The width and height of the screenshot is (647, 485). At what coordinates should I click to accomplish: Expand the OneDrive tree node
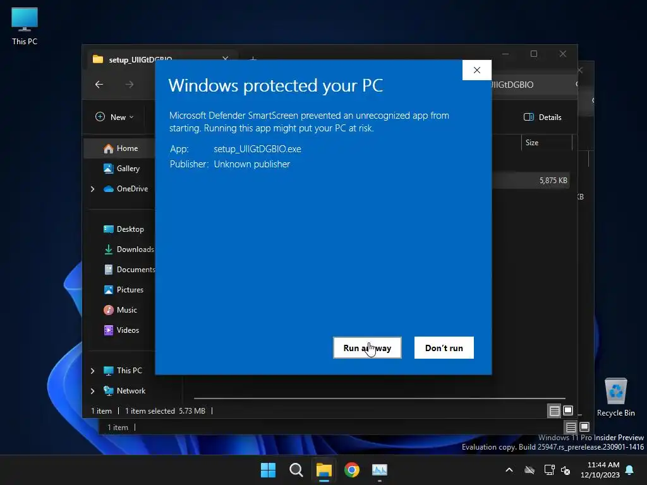tap(92, 189)
